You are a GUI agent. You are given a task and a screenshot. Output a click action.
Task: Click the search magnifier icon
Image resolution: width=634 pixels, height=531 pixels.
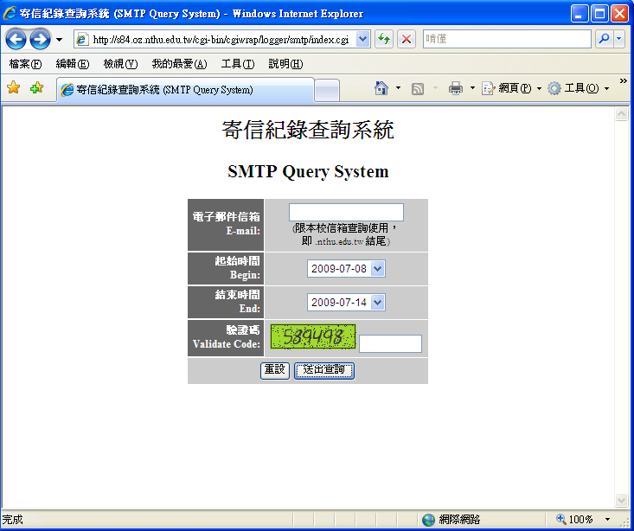(x=603, y=40)
